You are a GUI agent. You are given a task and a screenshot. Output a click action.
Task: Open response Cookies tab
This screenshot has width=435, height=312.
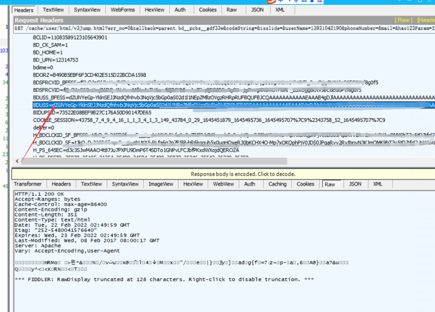click(305, 184)
